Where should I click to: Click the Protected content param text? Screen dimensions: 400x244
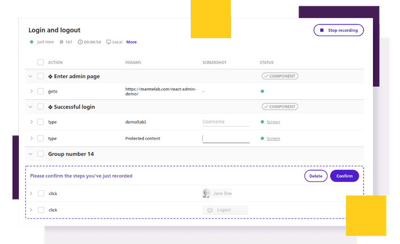pyautogui.click(x=143, y=139)
